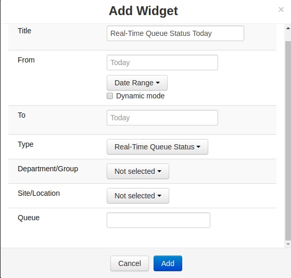Click the scrollbar down arrow
This screenshot has height=278, width=291.
tap(288, 244)
